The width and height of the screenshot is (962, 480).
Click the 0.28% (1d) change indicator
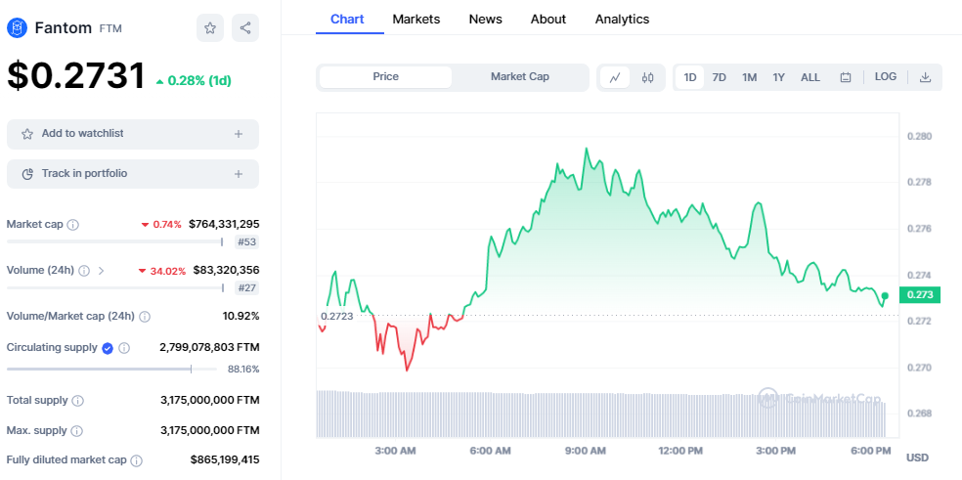pos(194,81)
